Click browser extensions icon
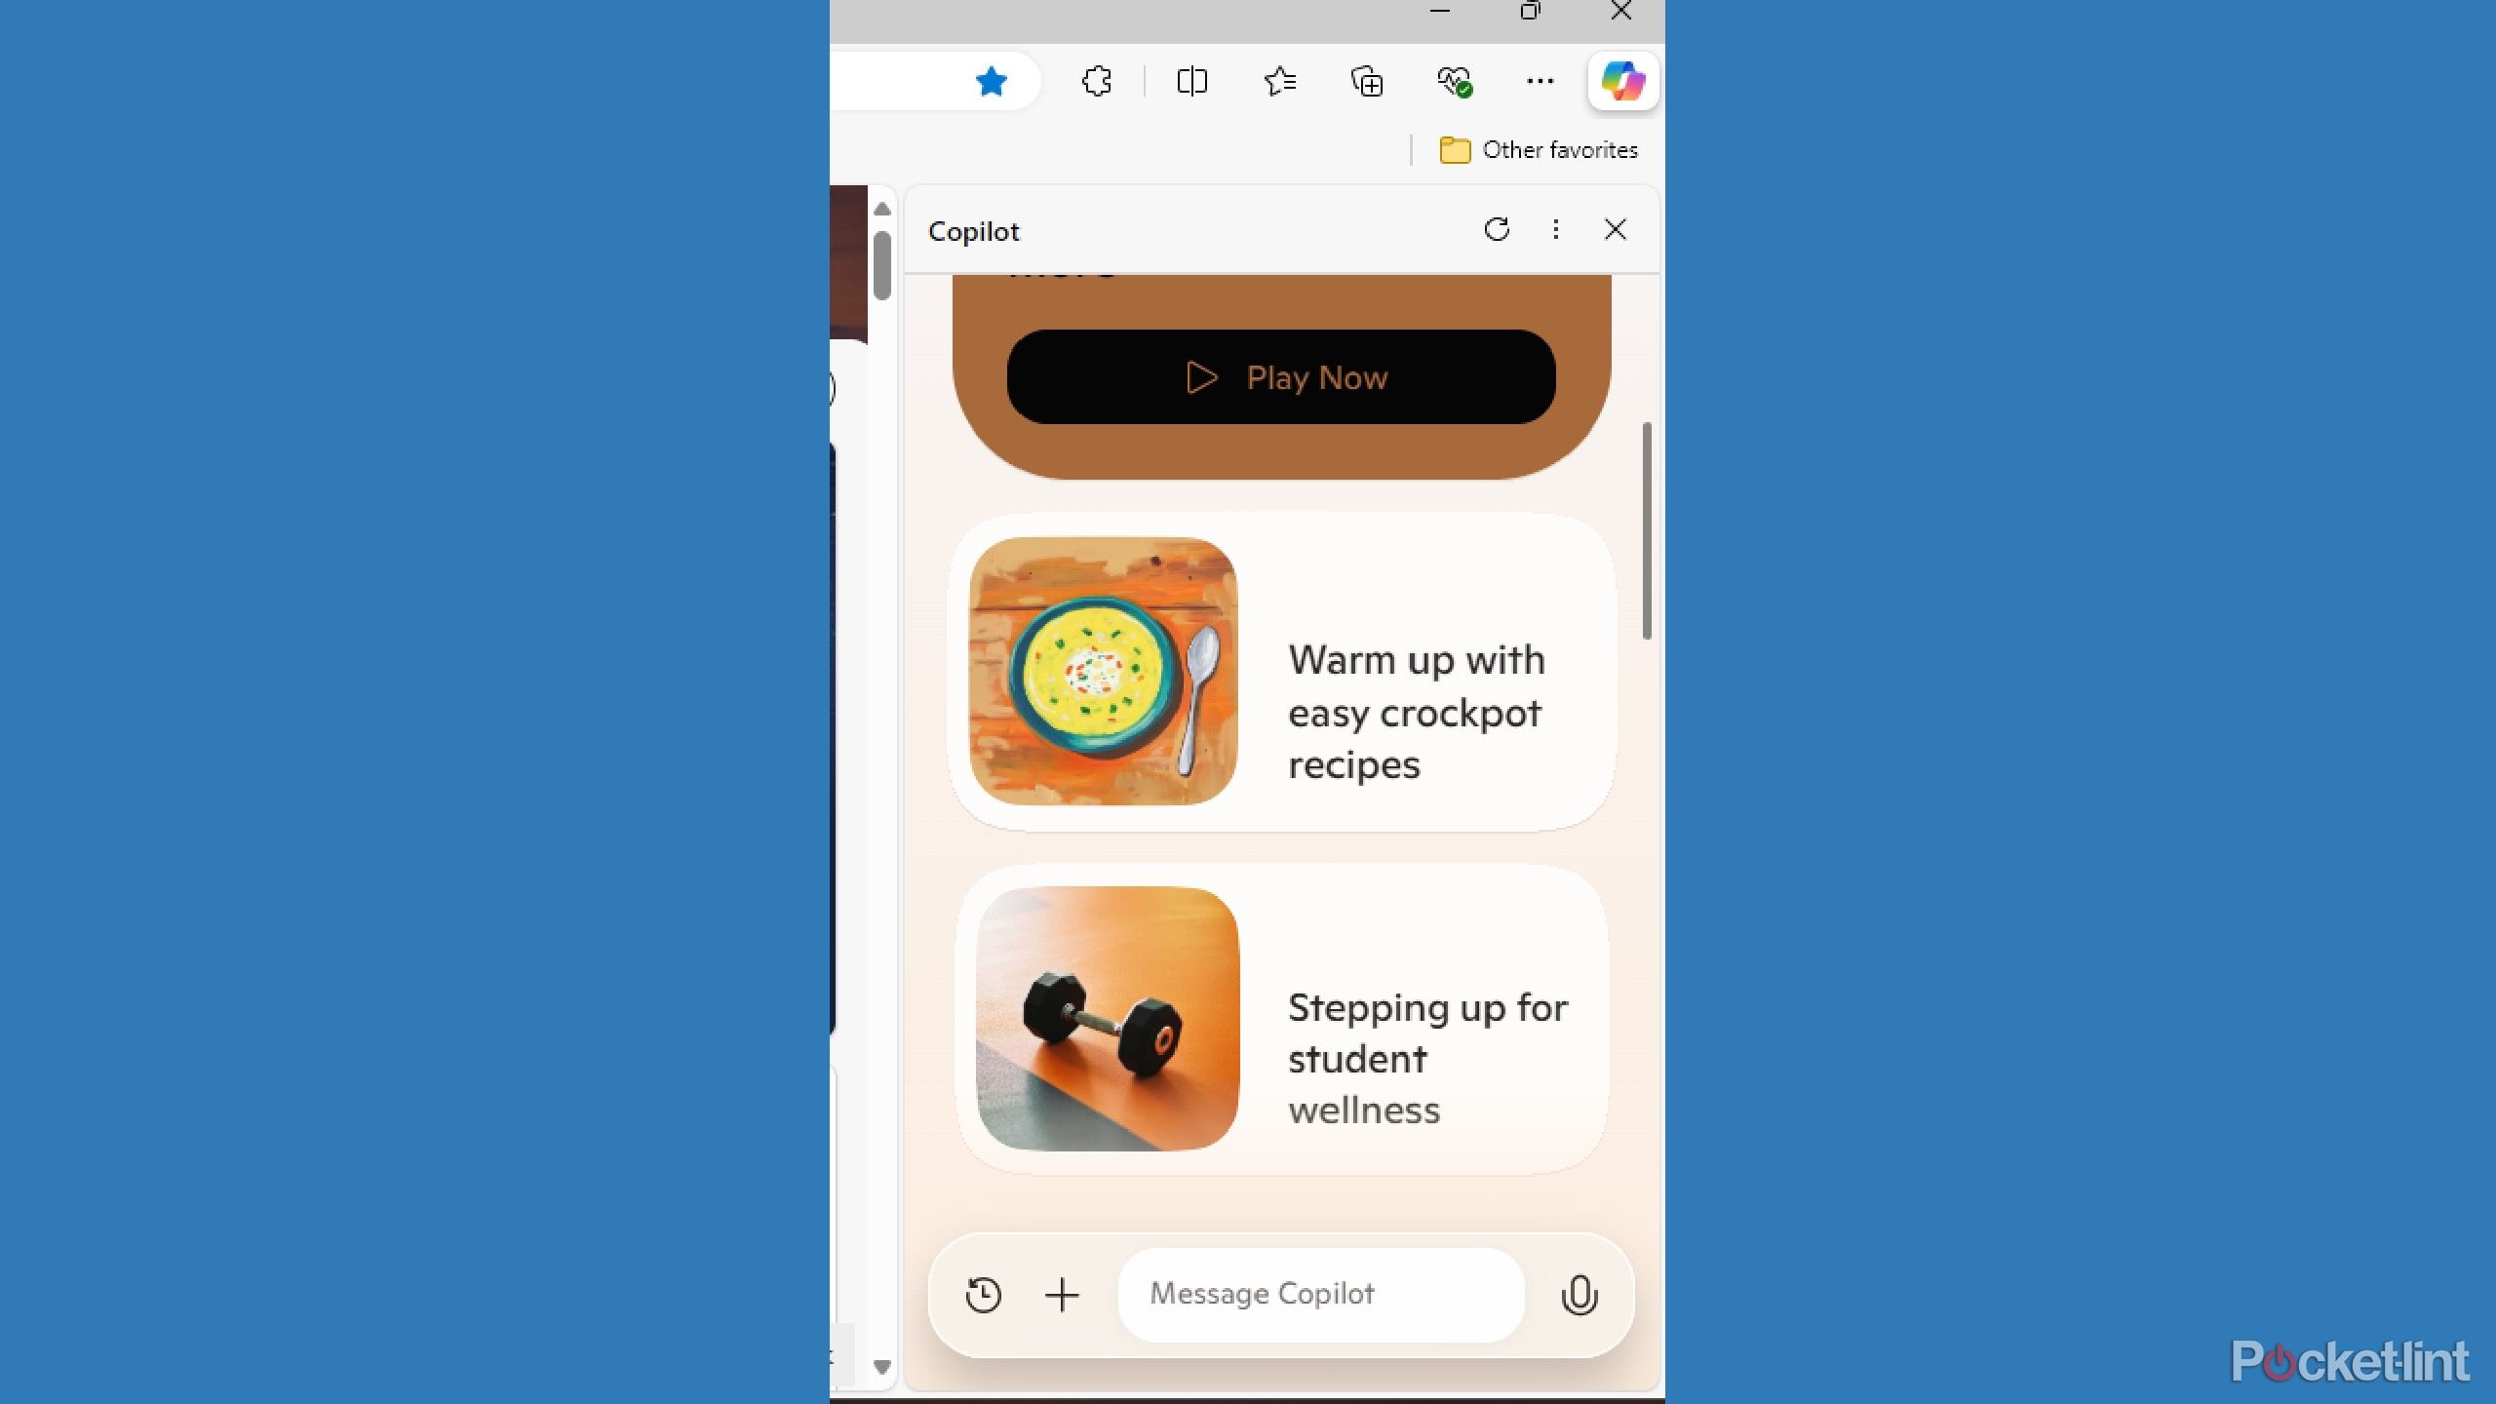 (x=1097, y=81)
